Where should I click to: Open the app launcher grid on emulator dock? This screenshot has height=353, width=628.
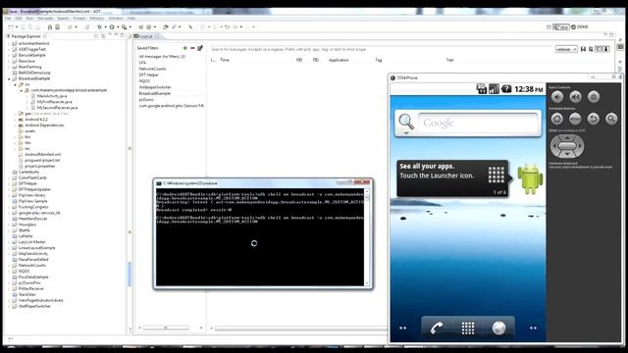tap(467, 328)
